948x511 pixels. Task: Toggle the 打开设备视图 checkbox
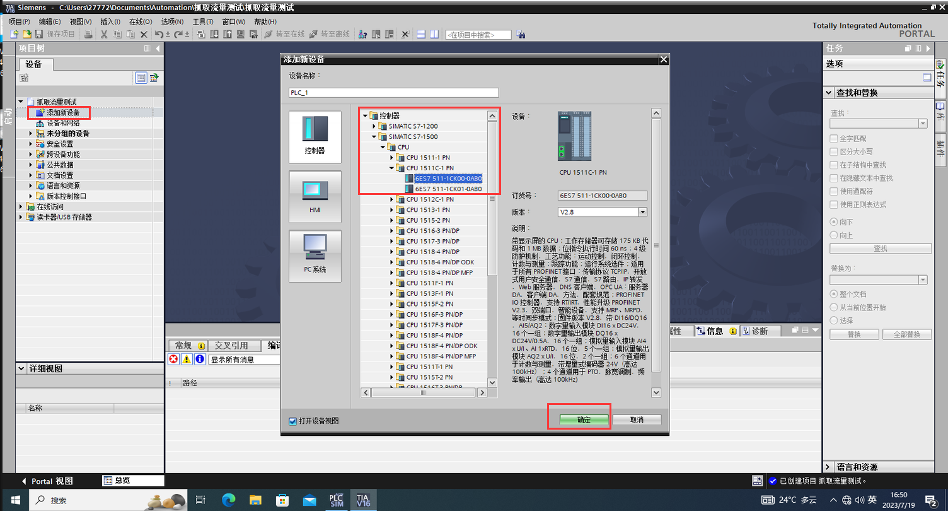point(292,421)
